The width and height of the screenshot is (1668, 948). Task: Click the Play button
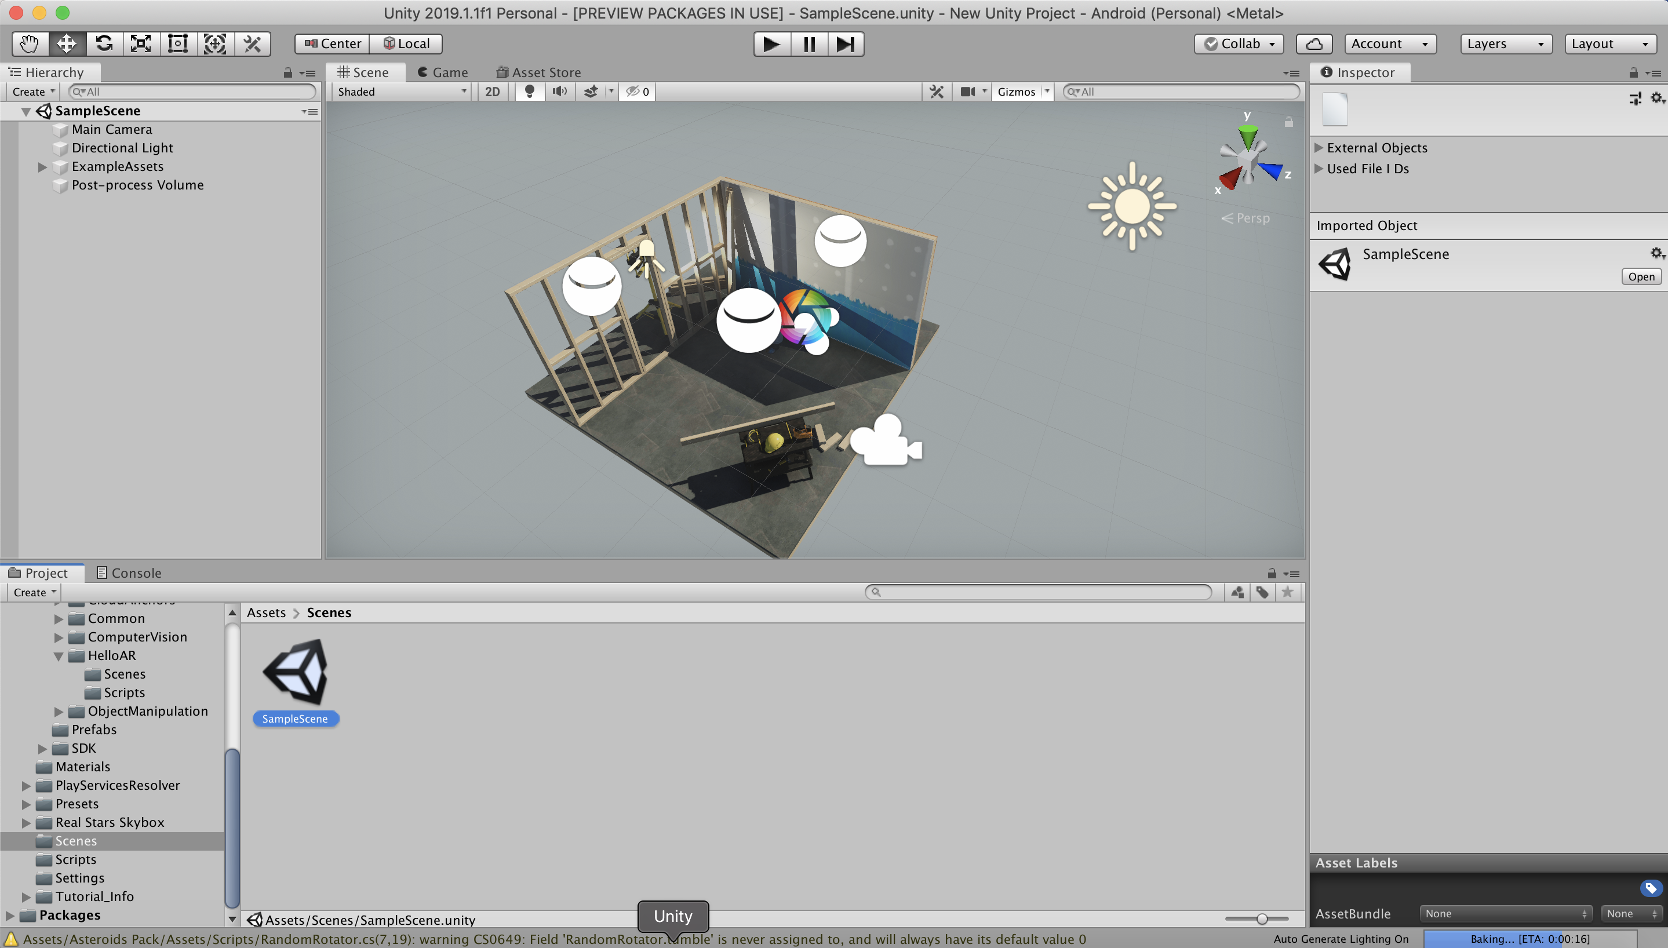point(771,43)
